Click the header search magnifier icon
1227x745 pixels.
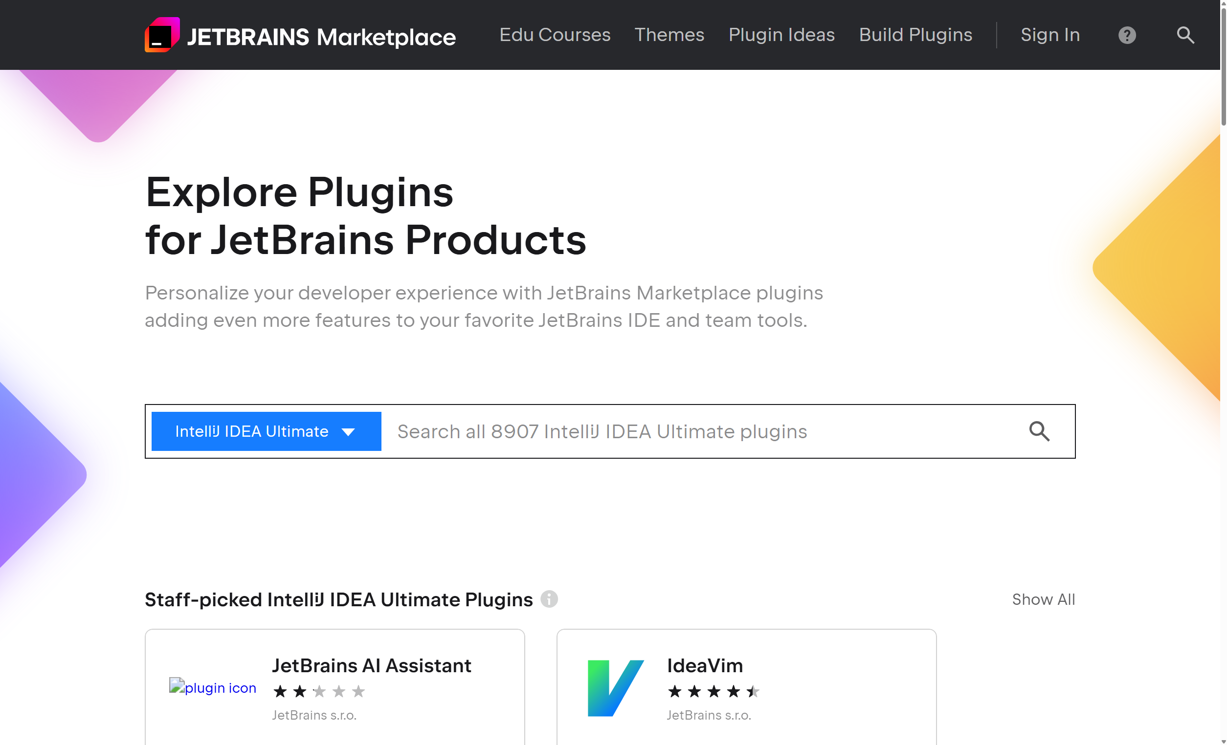[x=1185, y=35]
